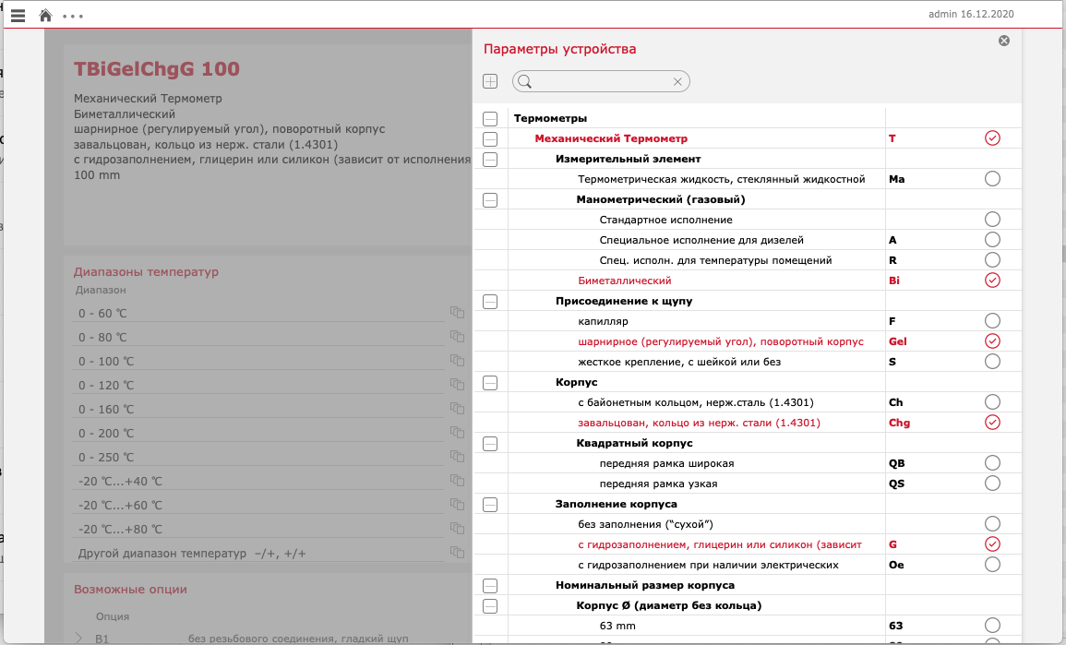The width and height of the screenshot is (1066, 645).
Task: Click the Биметаллический tree label
Action: click(x=624, y=280)
